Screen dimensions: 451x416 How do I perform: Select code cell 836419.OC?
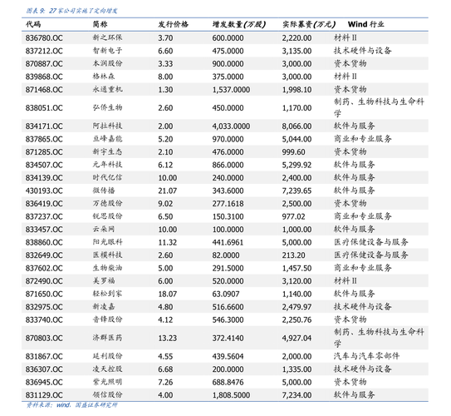pyautogui.click(x=44, y=204)
